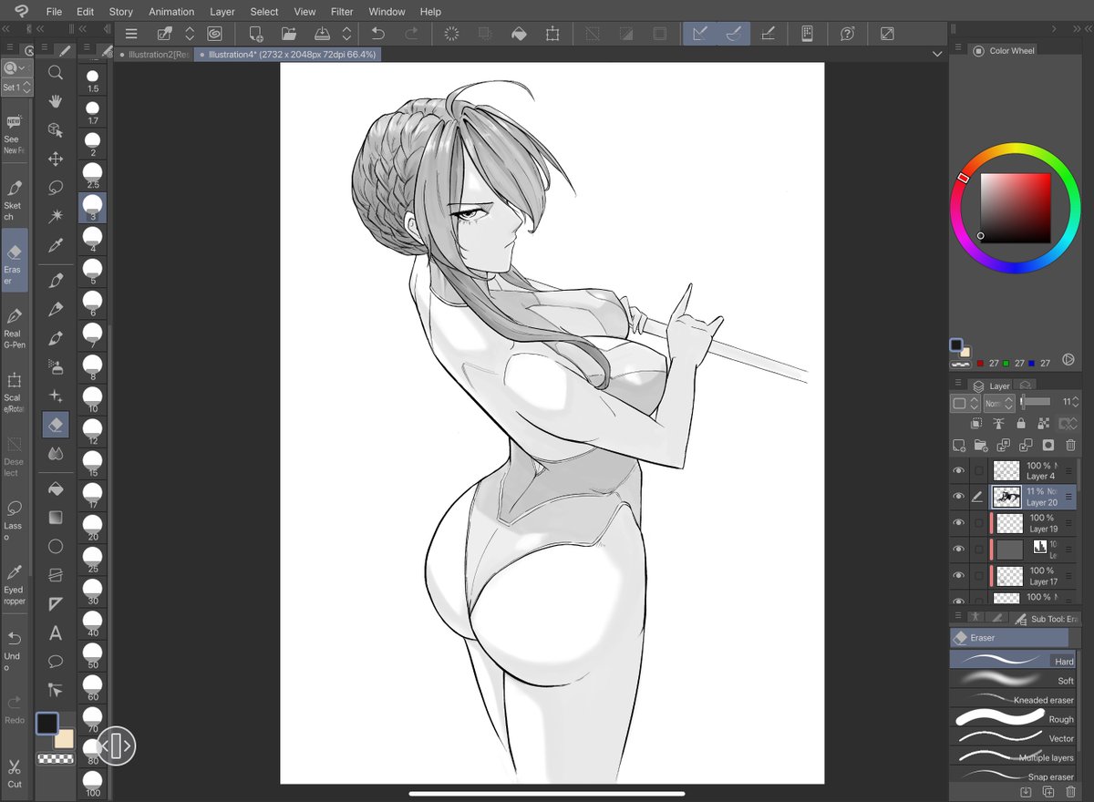Select the Gradient tool

point(56,517)
